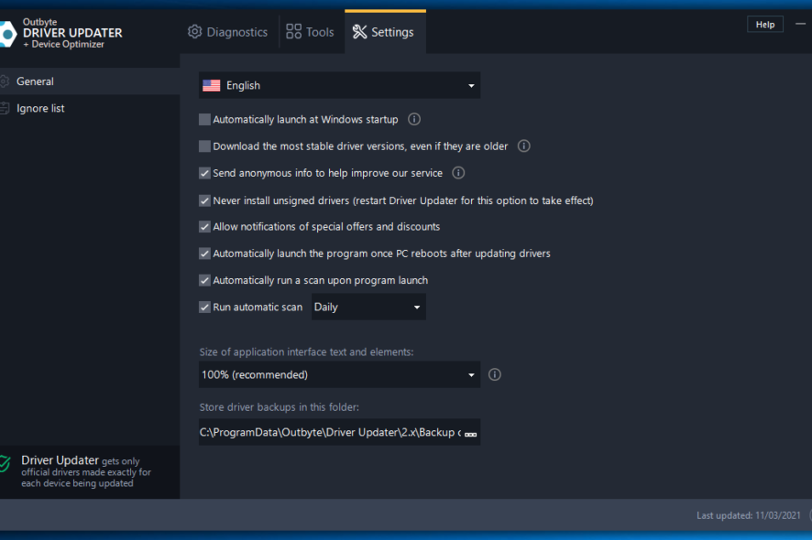Screen dimensions: 812x540
Task: Click the Size of application interface text label
Action: [307, 351]
